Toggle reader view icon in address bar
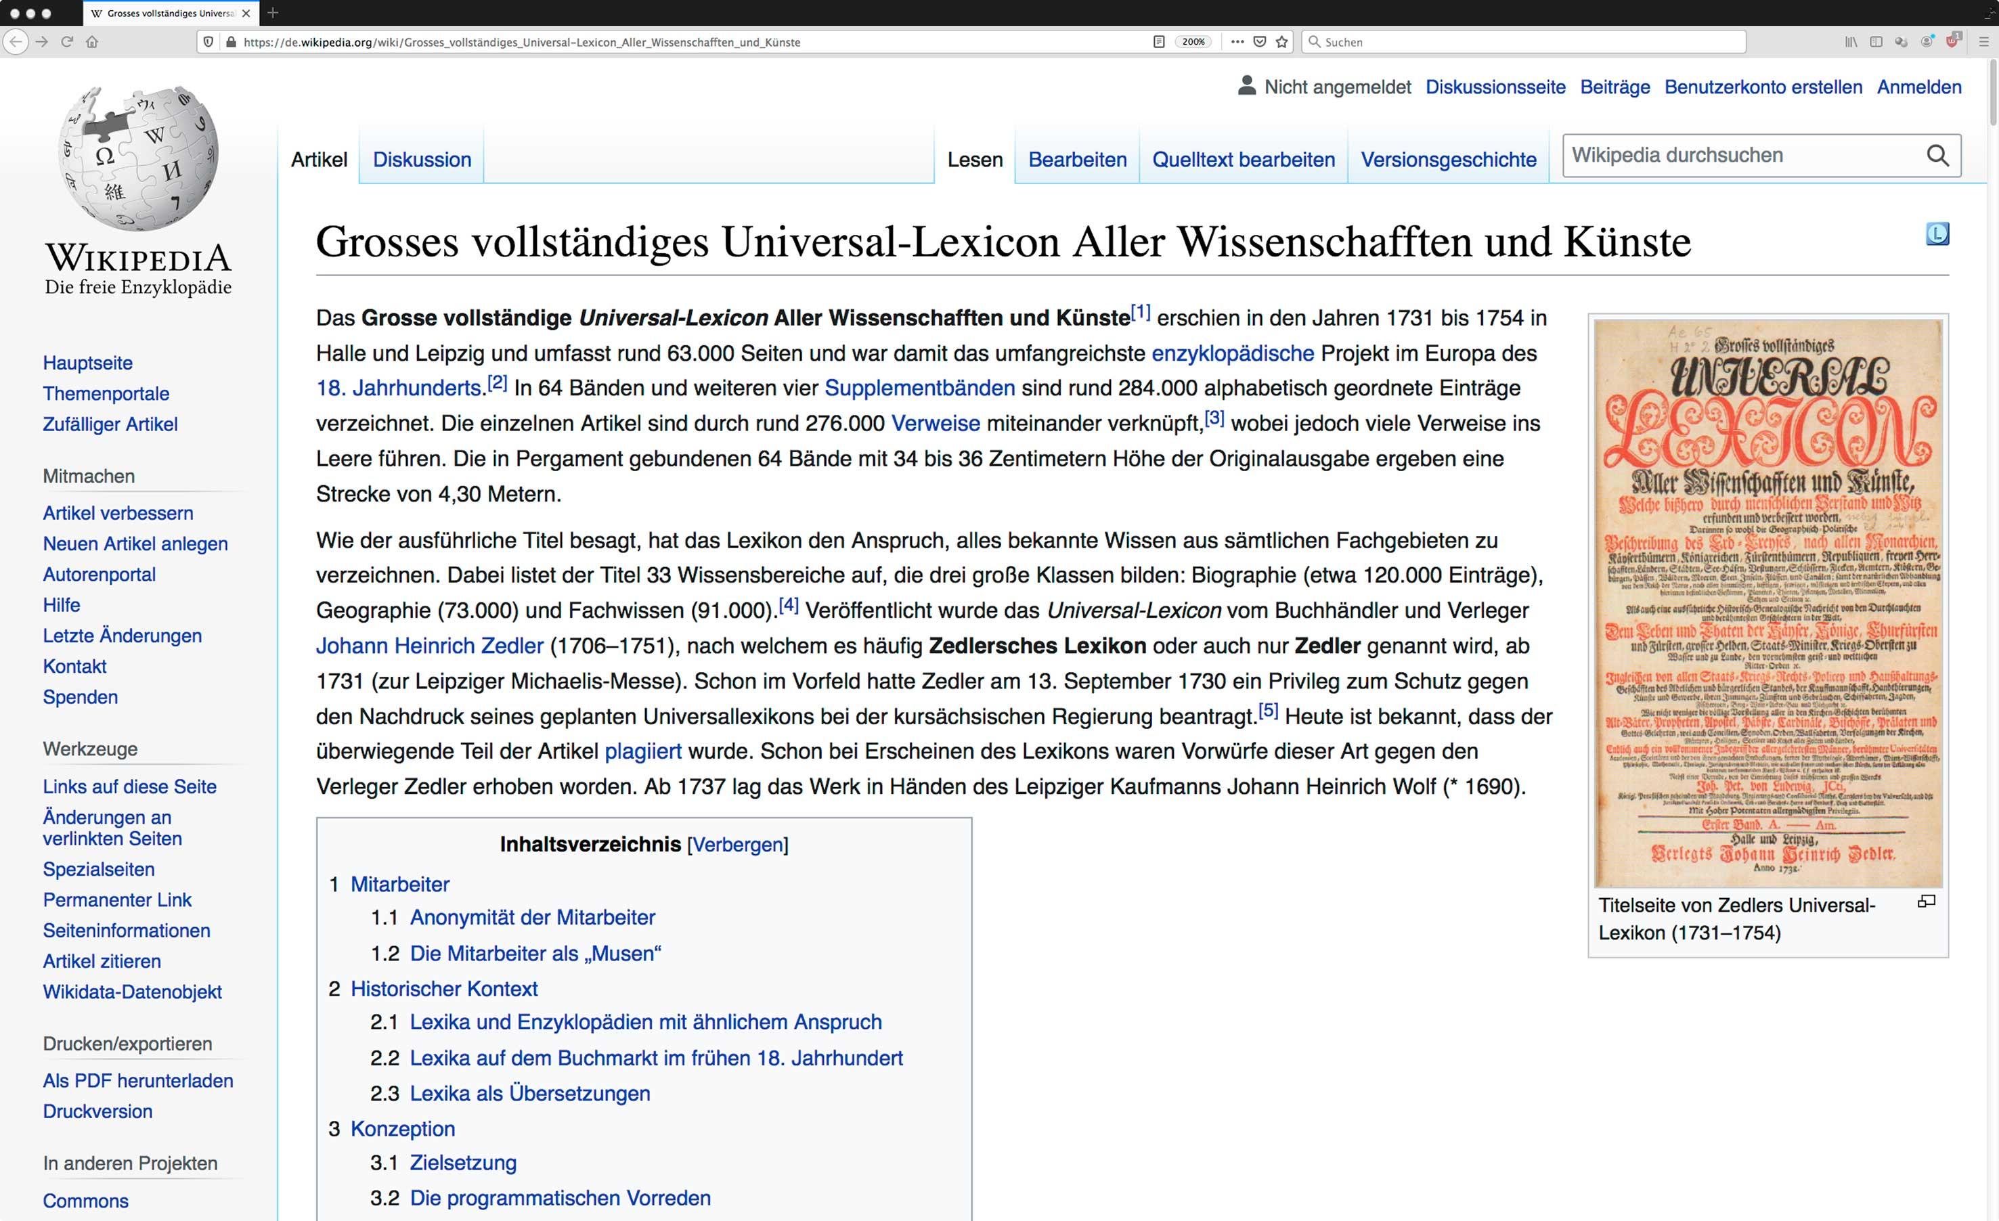The height and width of the screenshot is (1221, 1999). tap(1158, 41)
